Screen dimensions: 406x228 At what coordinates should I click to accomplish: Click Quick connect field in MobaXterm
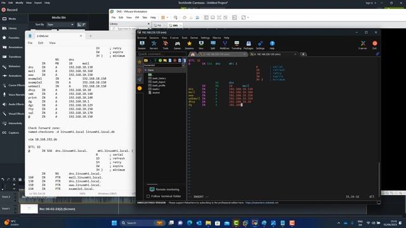coord(161,54)
